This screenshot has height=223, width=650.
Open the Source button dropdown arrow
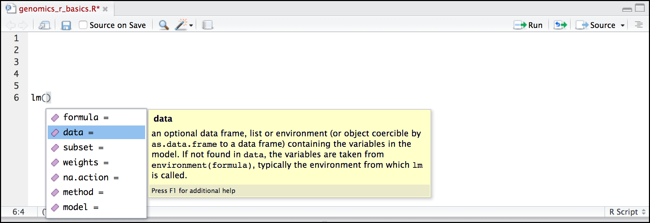point(623,25)
